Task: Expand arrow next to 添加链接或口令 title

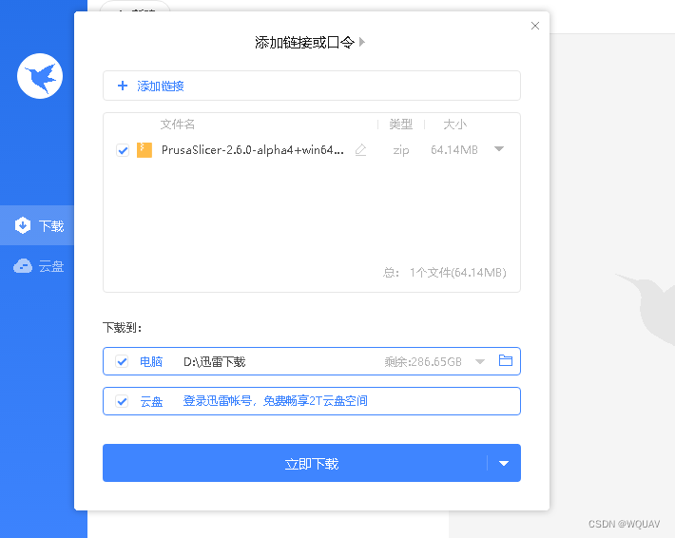Action: (362, 42)
